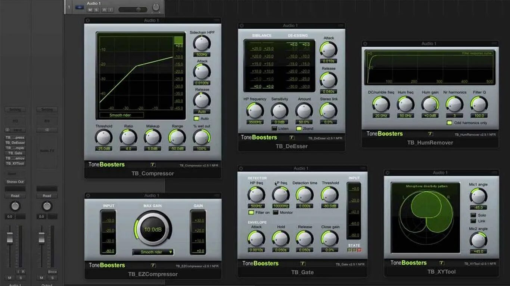
Task: Click the pan knob on Output channel strip
Action: click(x=47, y=206)
